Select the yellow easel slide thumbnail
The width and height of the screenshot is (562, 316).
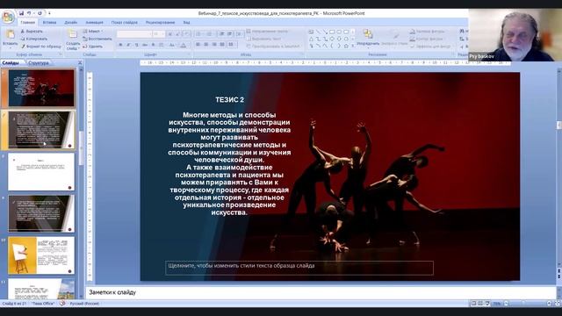[41, 255]
